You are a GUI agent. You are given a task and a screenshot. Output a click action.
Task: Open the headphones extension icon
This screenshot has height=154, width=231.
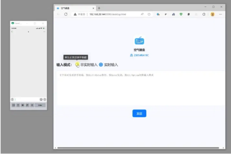click(x=173, y=14)
